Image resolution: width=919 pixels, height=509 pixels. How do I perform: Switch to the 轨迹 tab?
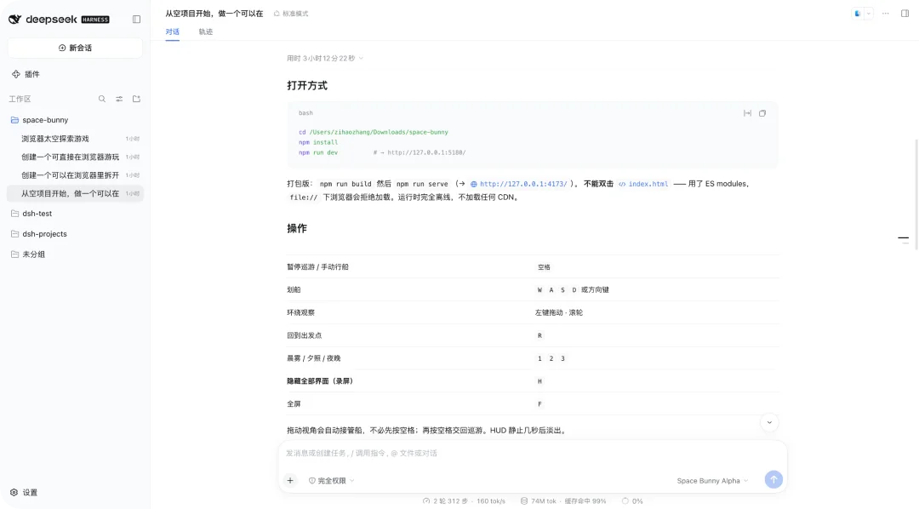point(206,31)
